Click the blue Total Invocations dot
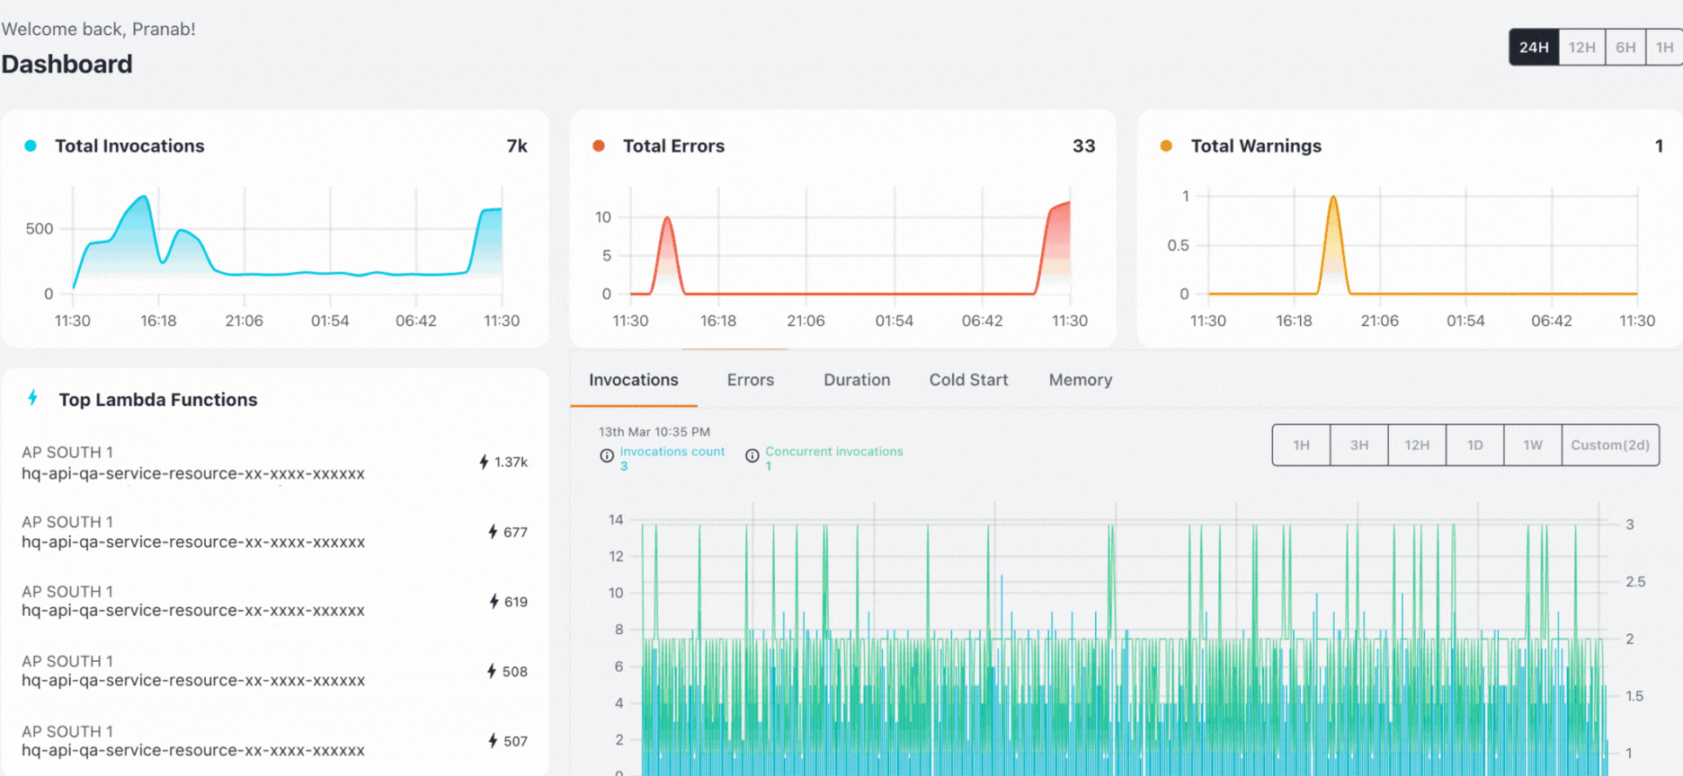Screen dimensions: 1683x776 pos(31,145)
